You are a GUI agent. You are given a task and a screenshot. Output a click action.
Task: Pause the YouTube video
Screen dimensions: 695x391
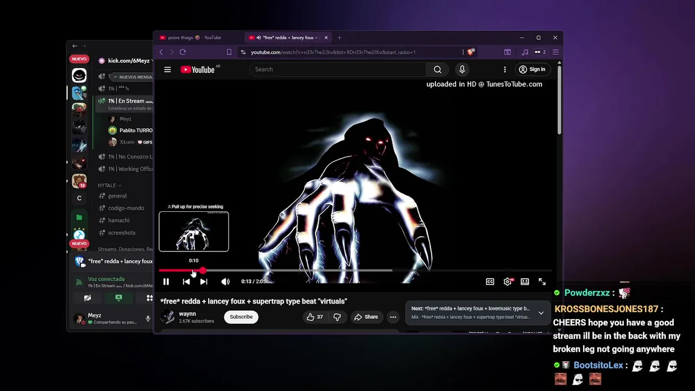[x=166, y=281]
